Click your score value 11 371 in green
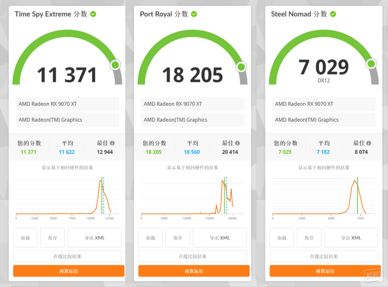 tap(28, 152)
